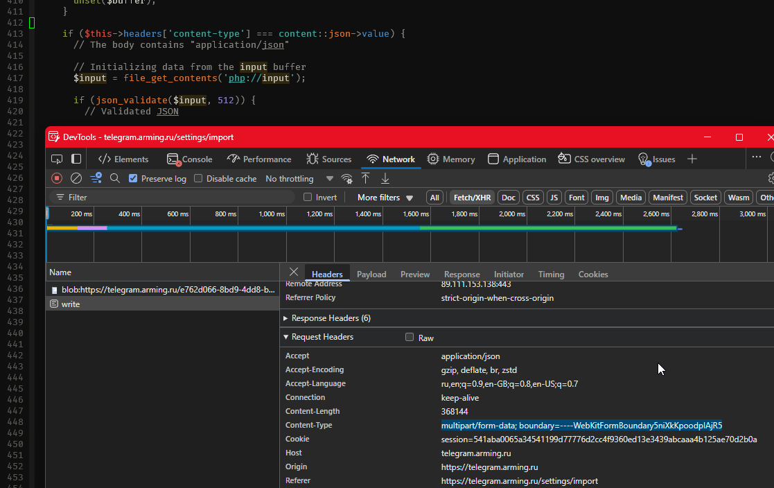Image resolution: width=774 pixels, height=488 pixels.
Task: Close the request details pane
Action: click(294, 272)
